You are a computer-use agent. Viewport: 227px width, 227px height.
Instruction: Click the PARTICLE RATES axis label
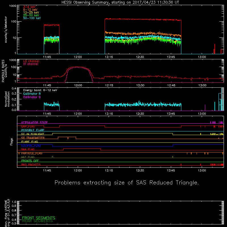(x=4, y=71)
